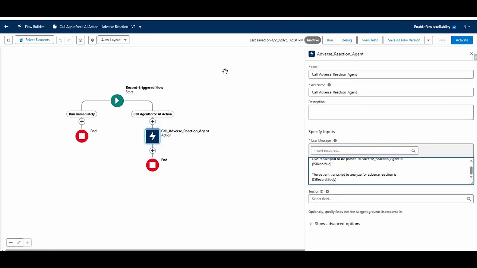Edit the API Name input field
The height and width of the screenshot is (268, 477).
[x=391, y=92]
